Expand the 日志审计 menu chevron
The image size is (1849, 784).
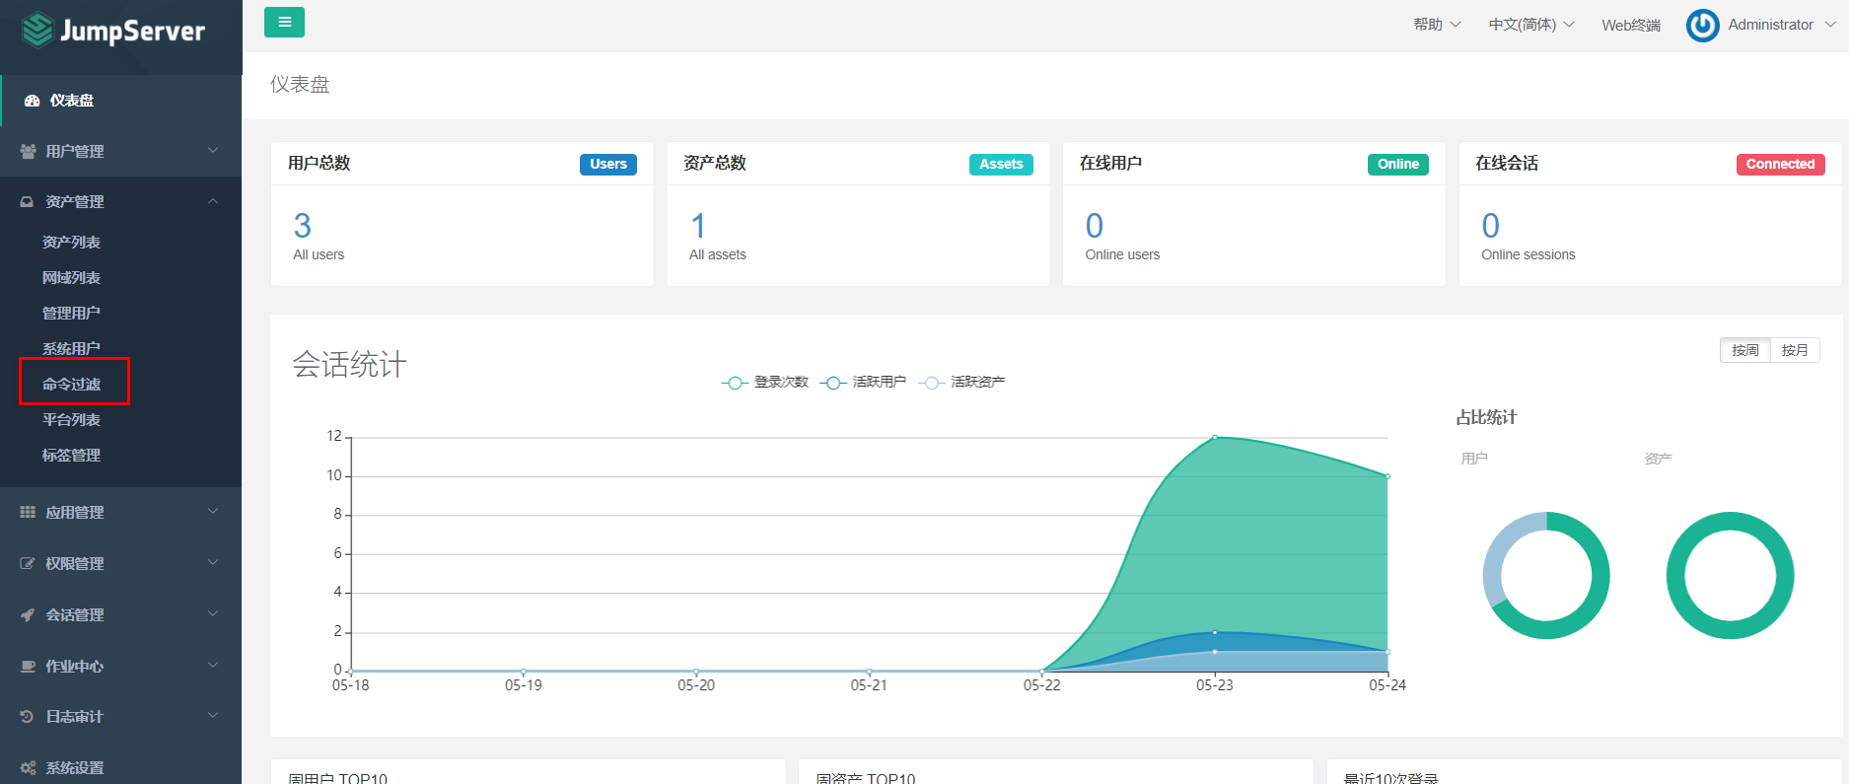tap(213, 715)
